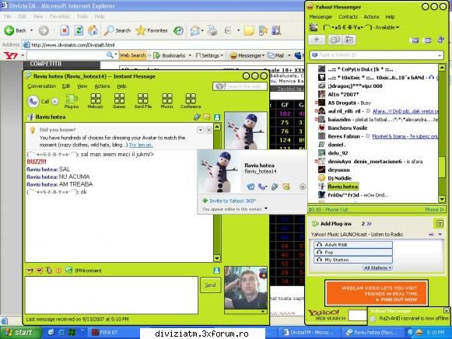Select My Station radio station
The height and width of the screenshot is (339, 452).
coord(353,260)
